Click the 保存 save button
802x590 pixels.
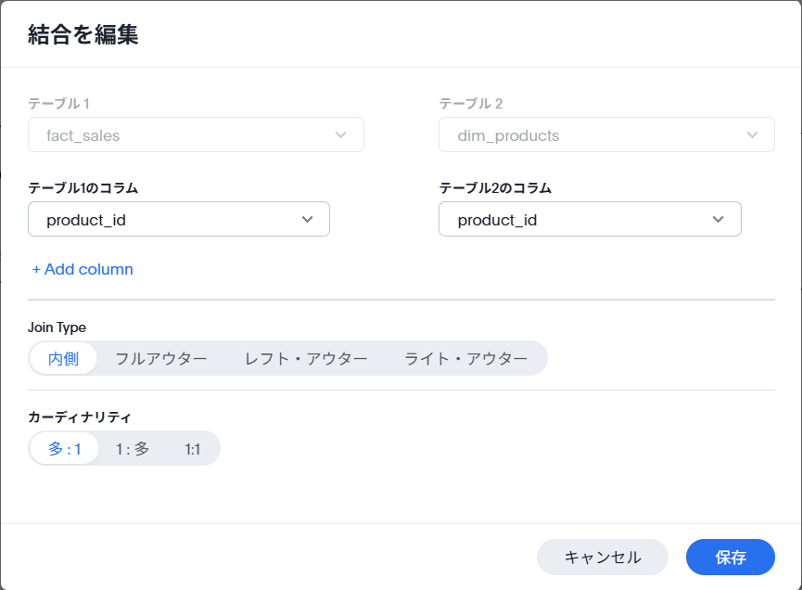pos(731,557)
